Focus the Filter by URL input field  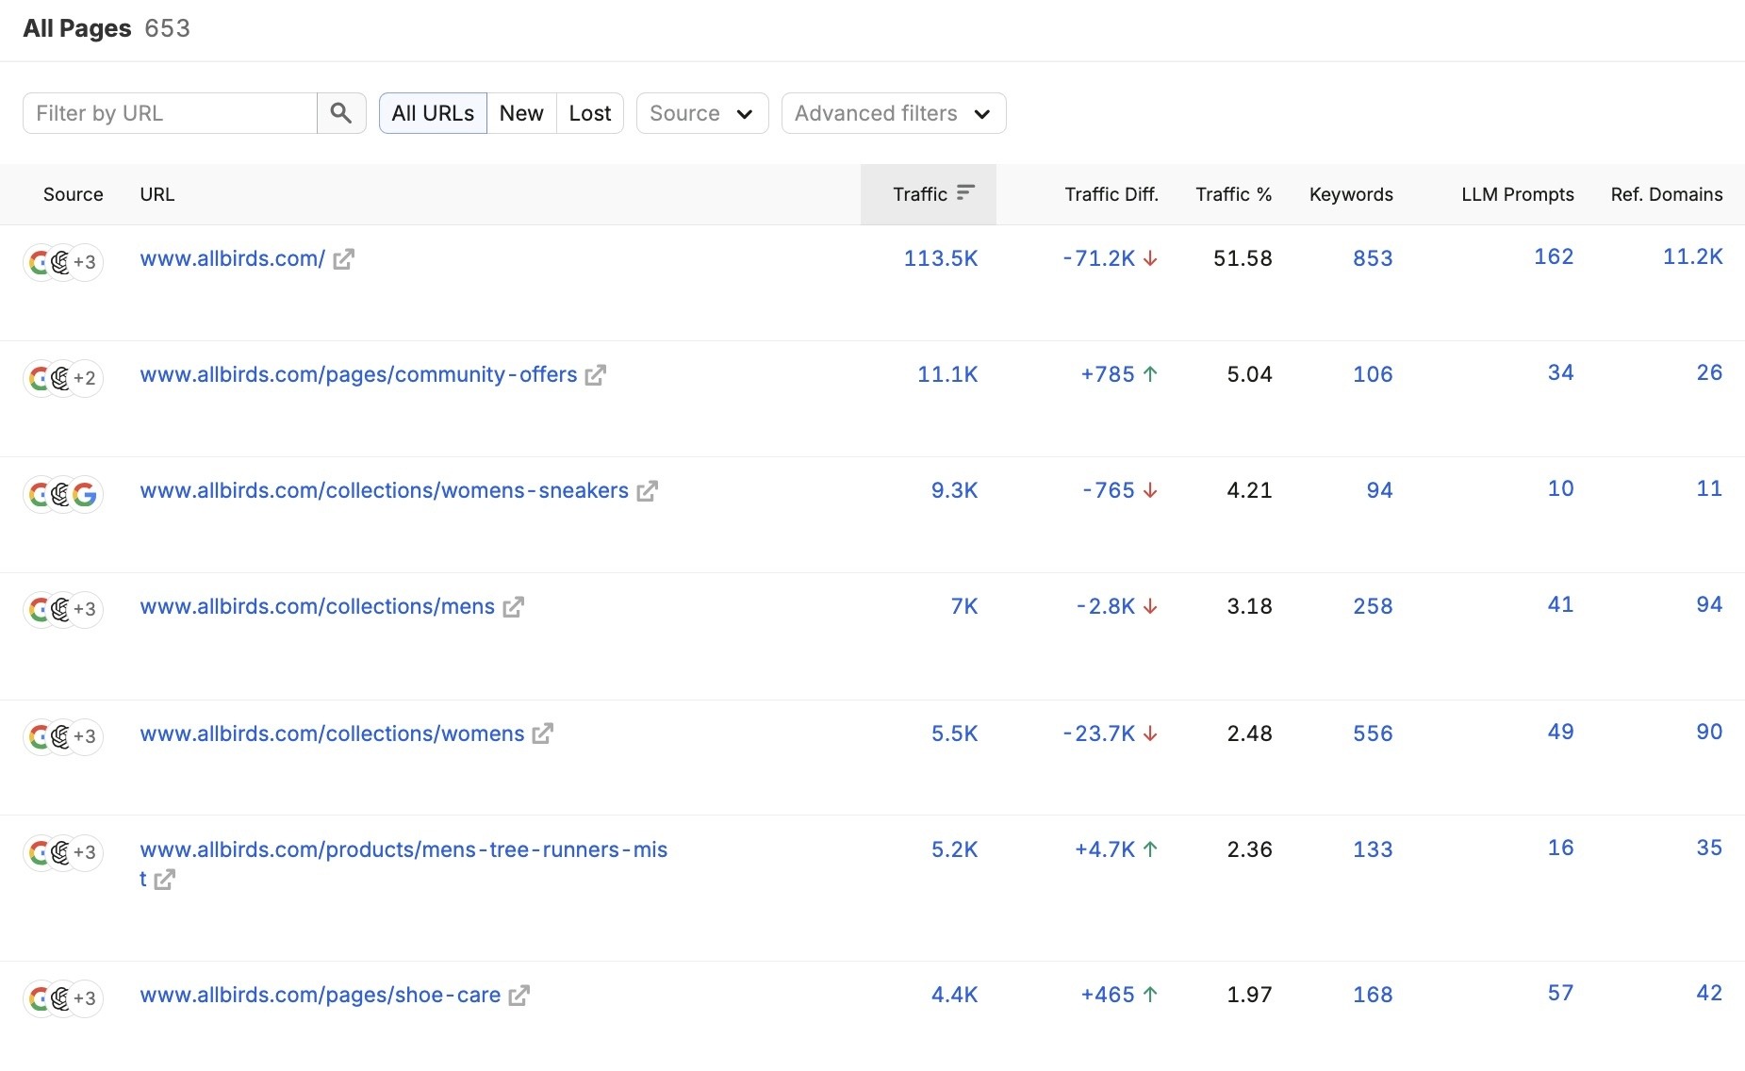click(170, 113)
